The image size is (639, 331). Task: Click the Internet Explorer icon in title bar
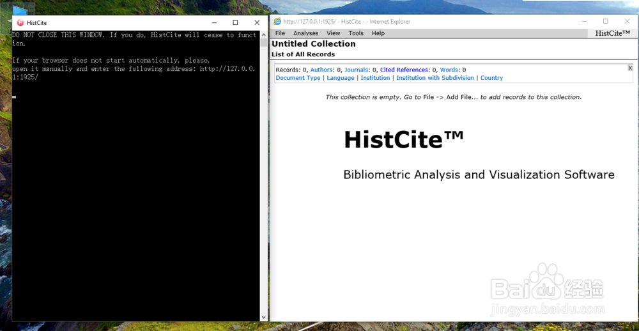point(277,22)
